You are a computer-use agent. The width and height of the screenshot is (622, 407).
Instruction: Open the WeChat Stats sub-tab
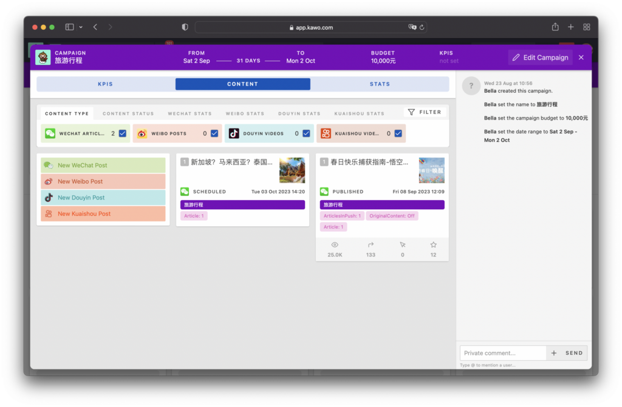[x=190, y=113]
